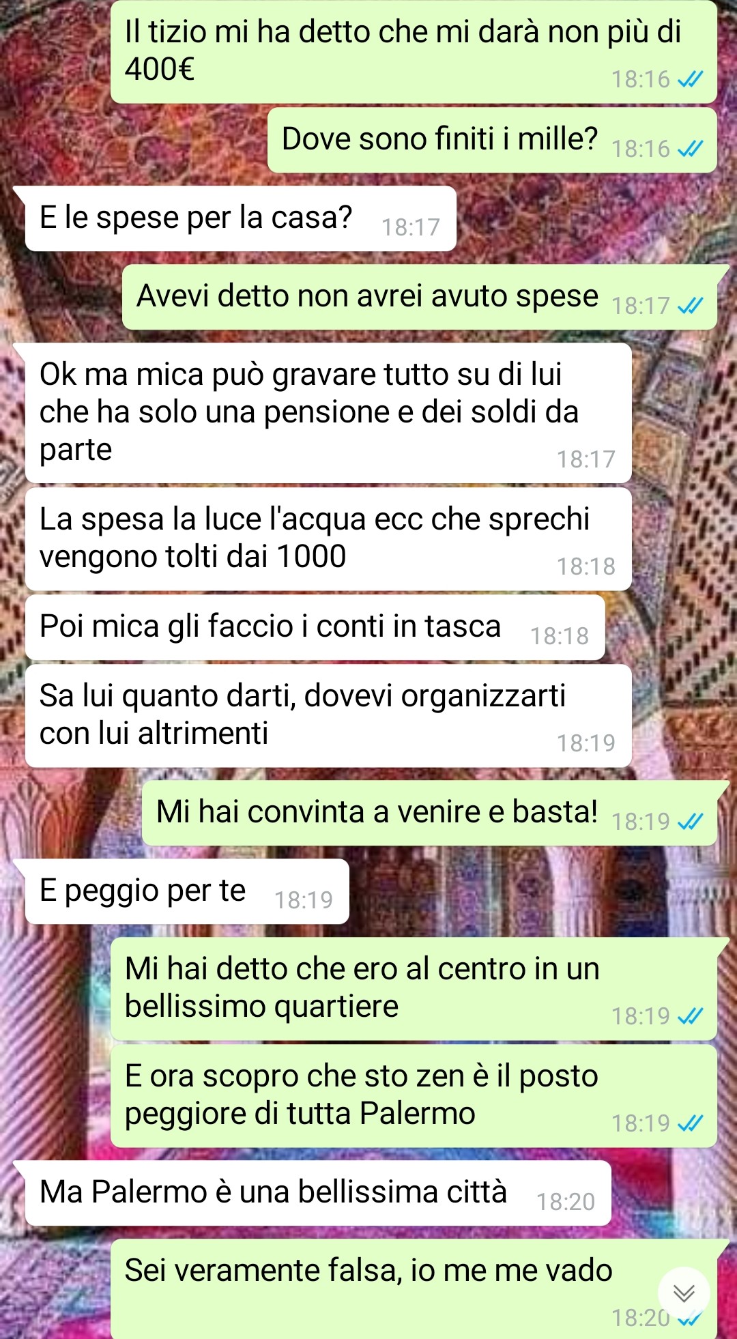Tap 18:17 timestamp on 'E le spese per la casa?'

coord(411,227)
